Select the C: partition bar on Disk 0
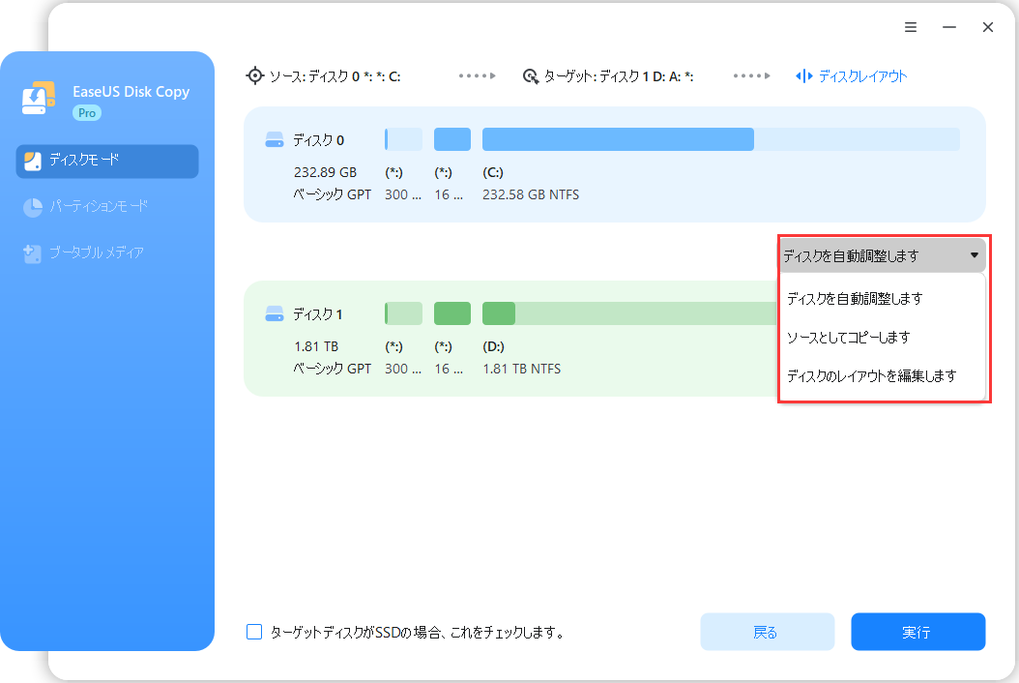The height and width of the screenshot is (683, 1019). click(x=720, y=139)
